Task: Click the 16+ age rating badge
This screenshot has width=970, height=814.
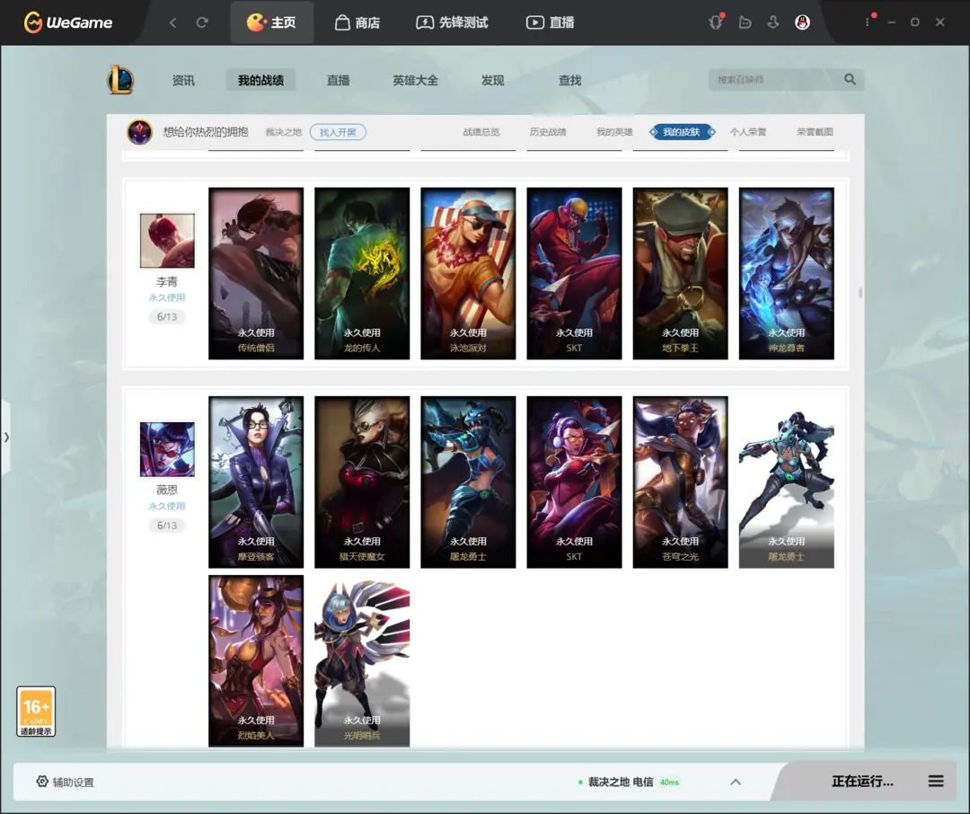Action: coord(36,712)
